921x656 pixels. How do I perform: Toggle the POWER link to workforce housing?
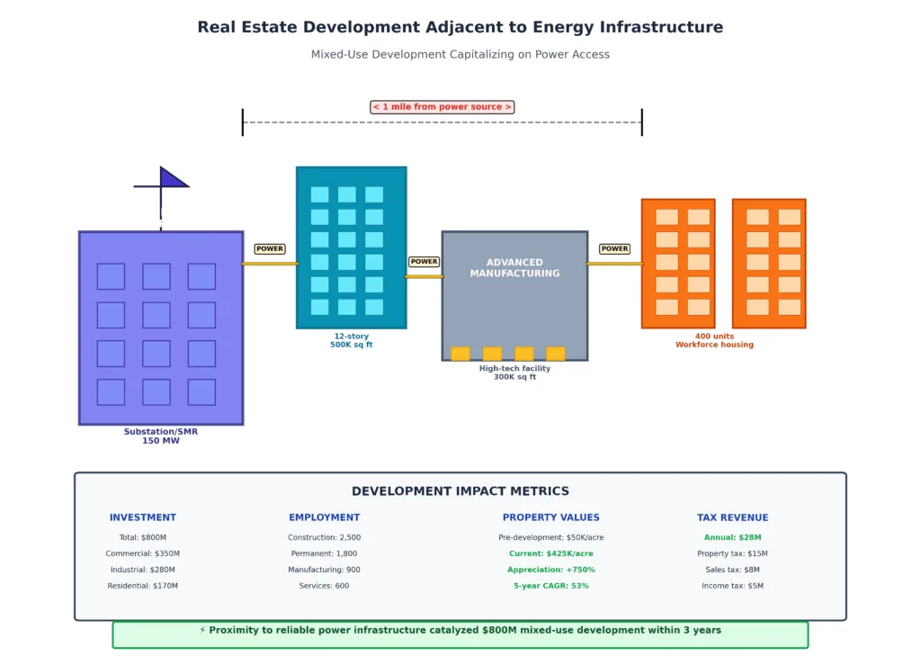(614, 248)
